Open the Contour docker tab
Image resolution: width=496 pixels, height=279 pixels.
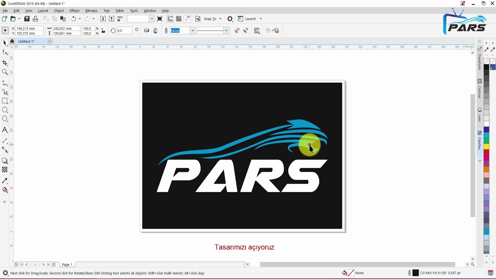pos(480,89)
